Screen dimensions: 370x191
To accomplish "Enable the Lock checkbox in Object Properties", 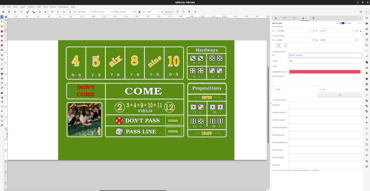I will click(x=319, y=90).
